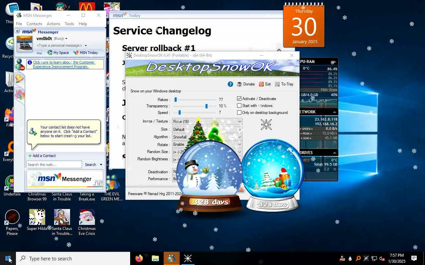
Task: Click the water drop tray icon
Action: [350, 258]
